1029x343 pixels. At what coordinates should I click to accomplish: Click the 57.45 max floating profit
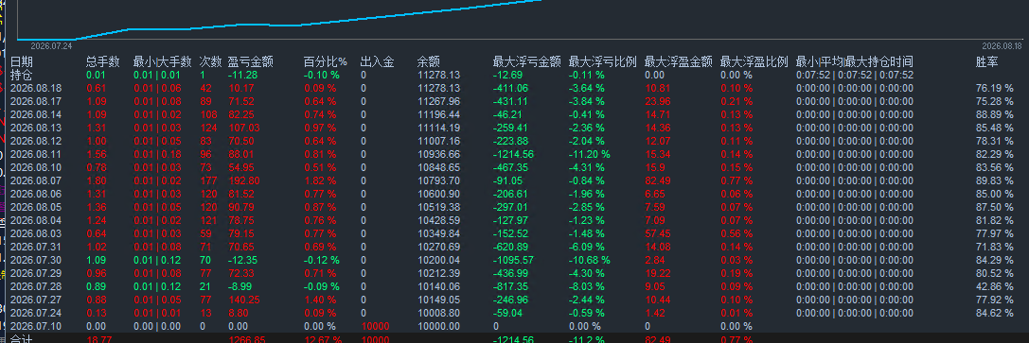(658, 233)
